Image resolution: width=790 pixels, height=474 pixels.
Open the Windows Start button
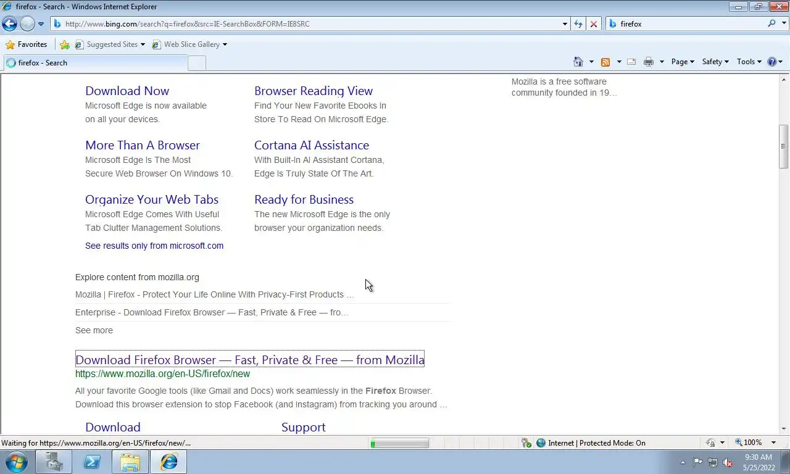pyautogui.click(x=15, y=462)
